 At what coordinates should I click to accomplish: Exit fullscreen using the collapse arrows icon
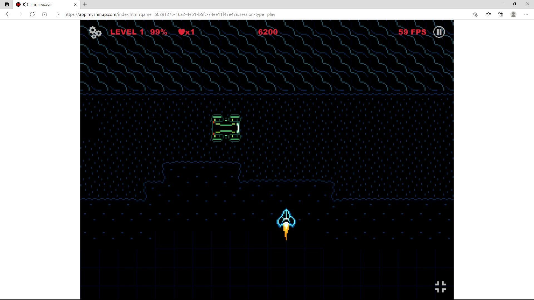point(440,287)
